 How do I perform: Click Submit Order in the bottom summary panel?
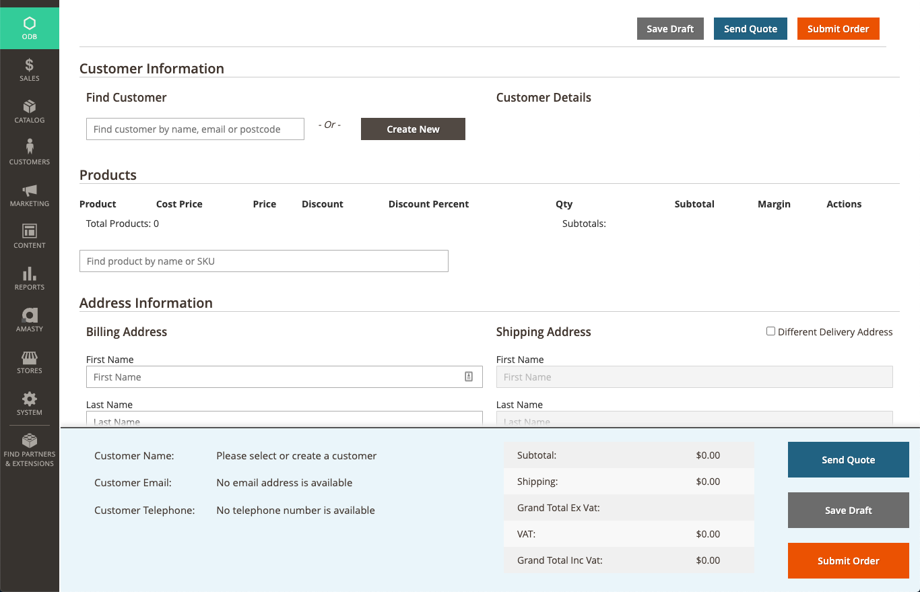point(849,561)
